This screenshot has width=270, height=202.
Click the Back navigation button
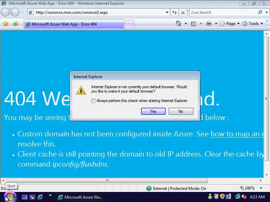[5, 12]
